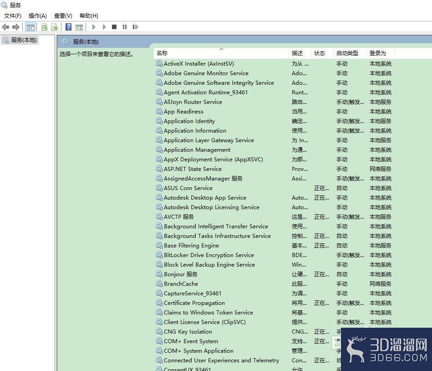Toggle the show/hide console tree icon

[30, 27]
